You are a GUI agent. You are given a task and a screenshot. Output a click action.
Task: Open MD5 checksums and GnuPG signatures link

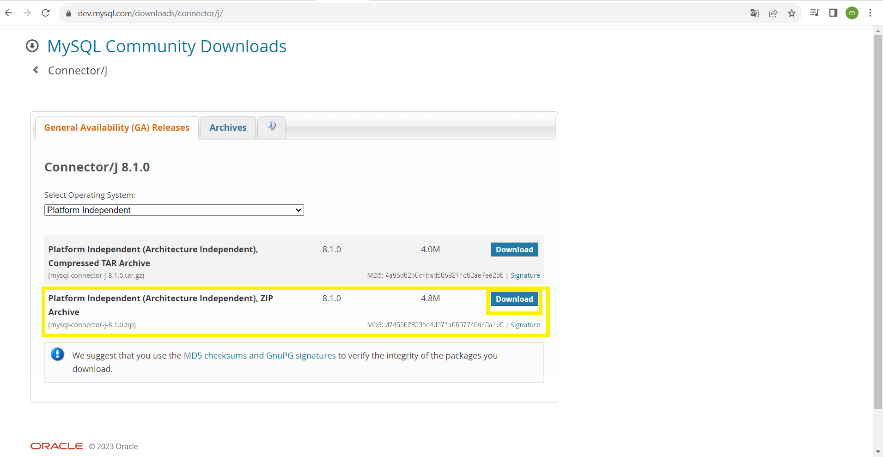[x=260, y=355]
